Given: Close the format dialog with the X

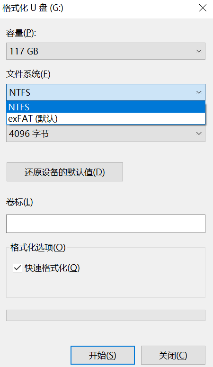Looking at the screenshot, I should click(x=203, y=8).
